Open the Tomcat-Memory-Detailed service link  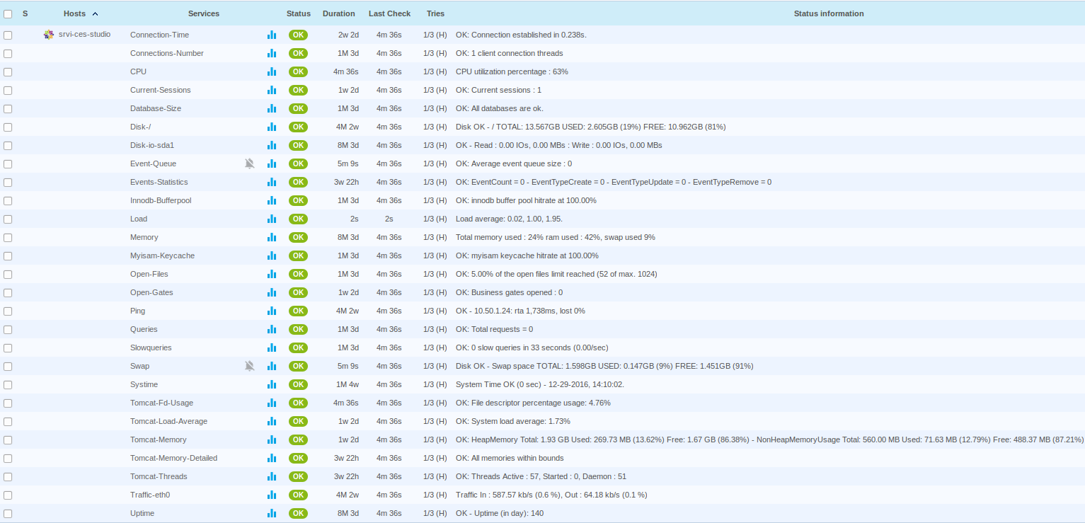point(173,458)
